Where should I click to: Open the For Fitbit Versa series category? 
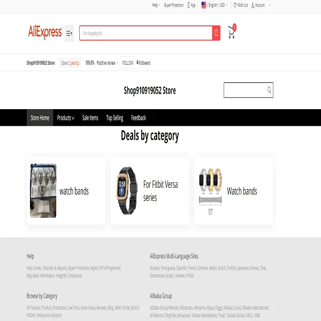(150, 191)
